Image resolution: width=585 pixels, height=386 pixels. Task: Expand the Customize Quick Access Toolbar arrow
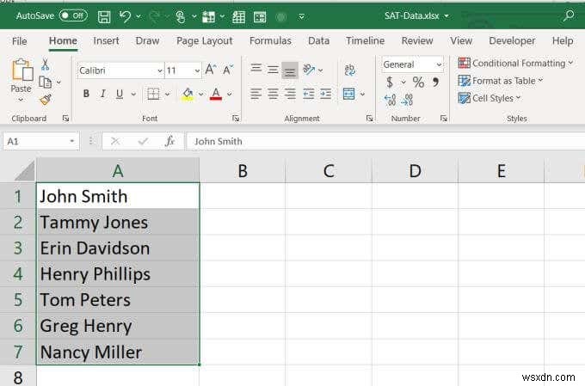[301, 16]
